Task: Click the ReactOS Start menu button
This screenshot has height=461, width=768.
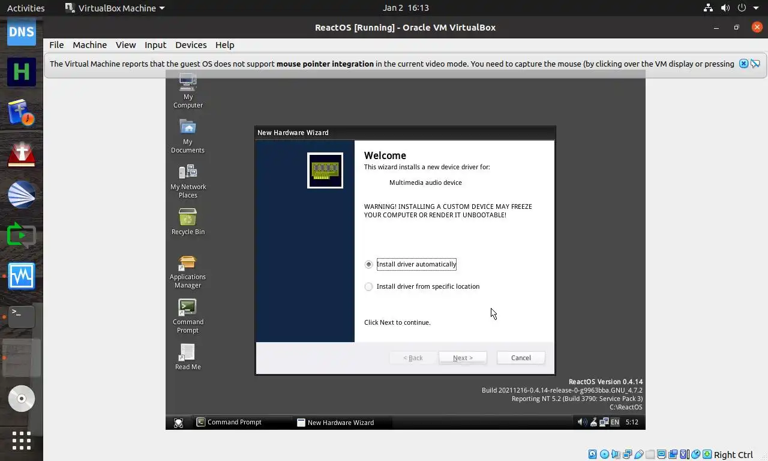Action: (x=178, y=423)
